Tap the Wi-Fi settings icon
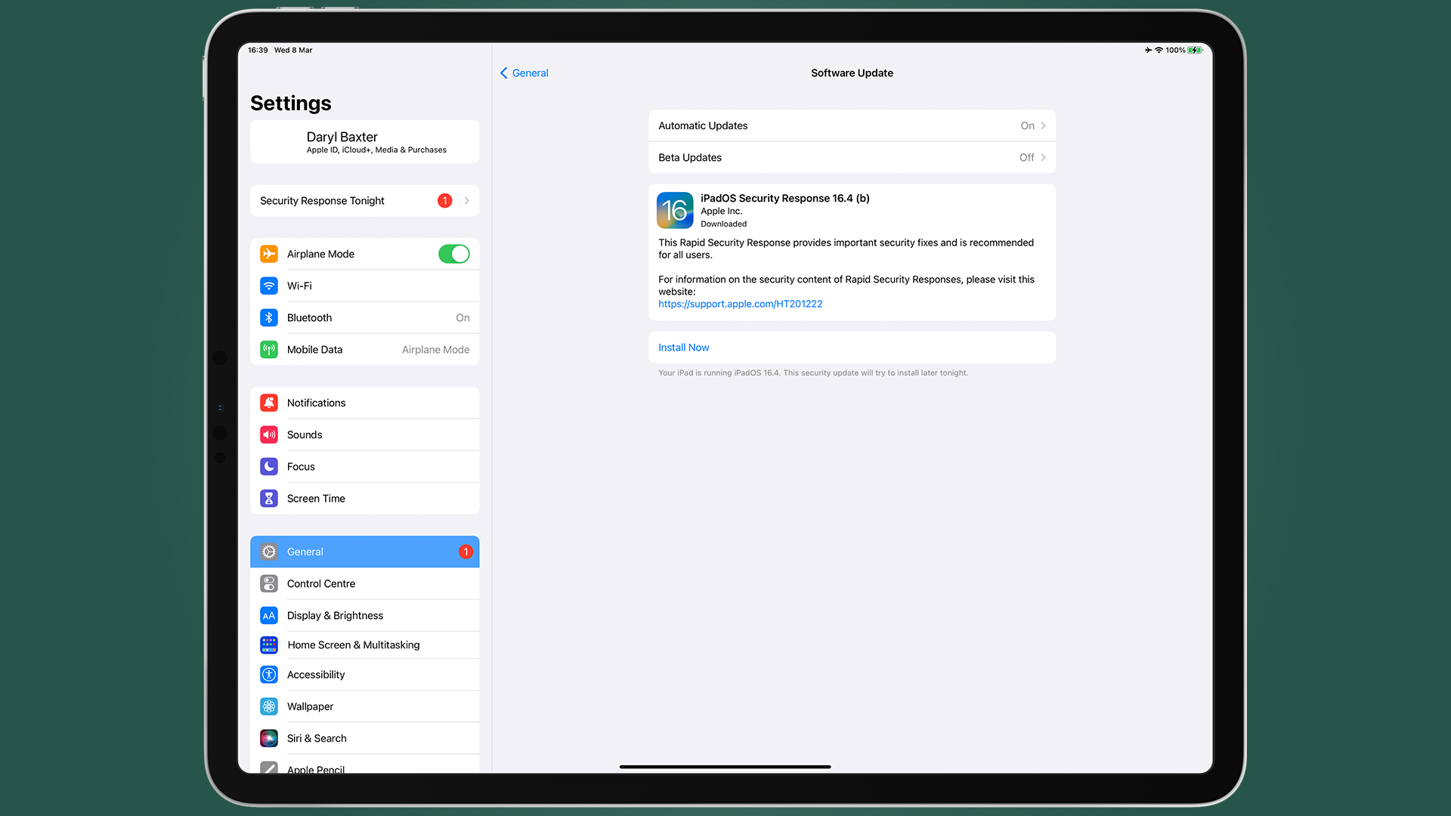 click(269, 286)
